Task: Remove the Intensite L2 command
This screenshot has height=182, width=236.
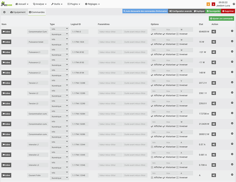Action: pos(232,154)
